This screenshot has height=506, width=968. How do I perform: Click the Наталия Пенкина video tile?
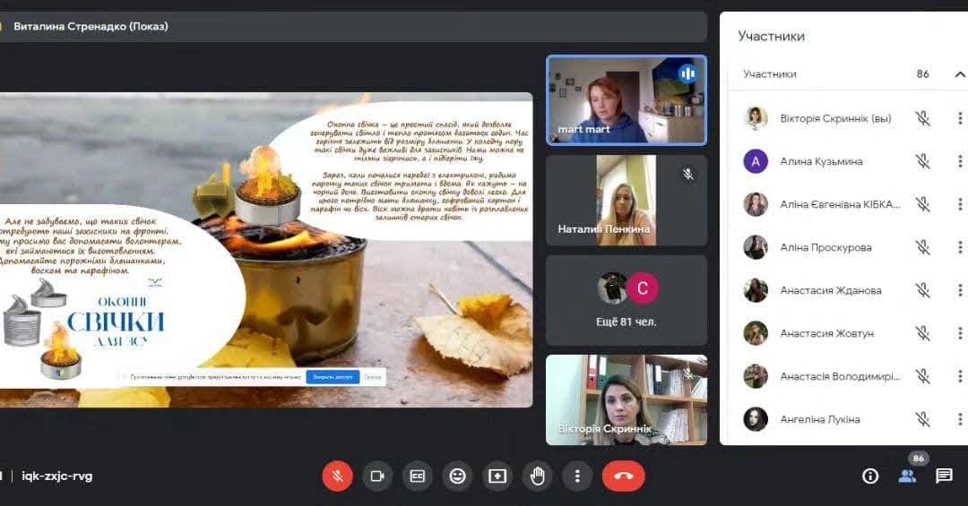point(626,201)
